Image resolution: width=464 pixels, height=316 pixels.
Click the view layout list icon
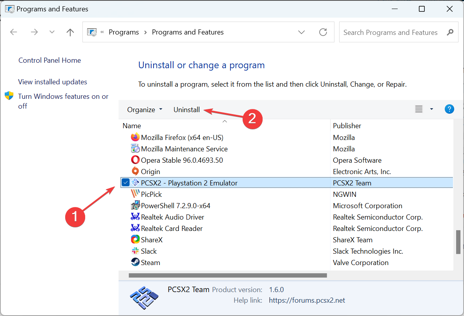click(x=419, y=109)
